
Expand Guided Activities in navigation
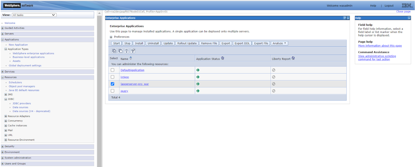(x=2, y=28)
